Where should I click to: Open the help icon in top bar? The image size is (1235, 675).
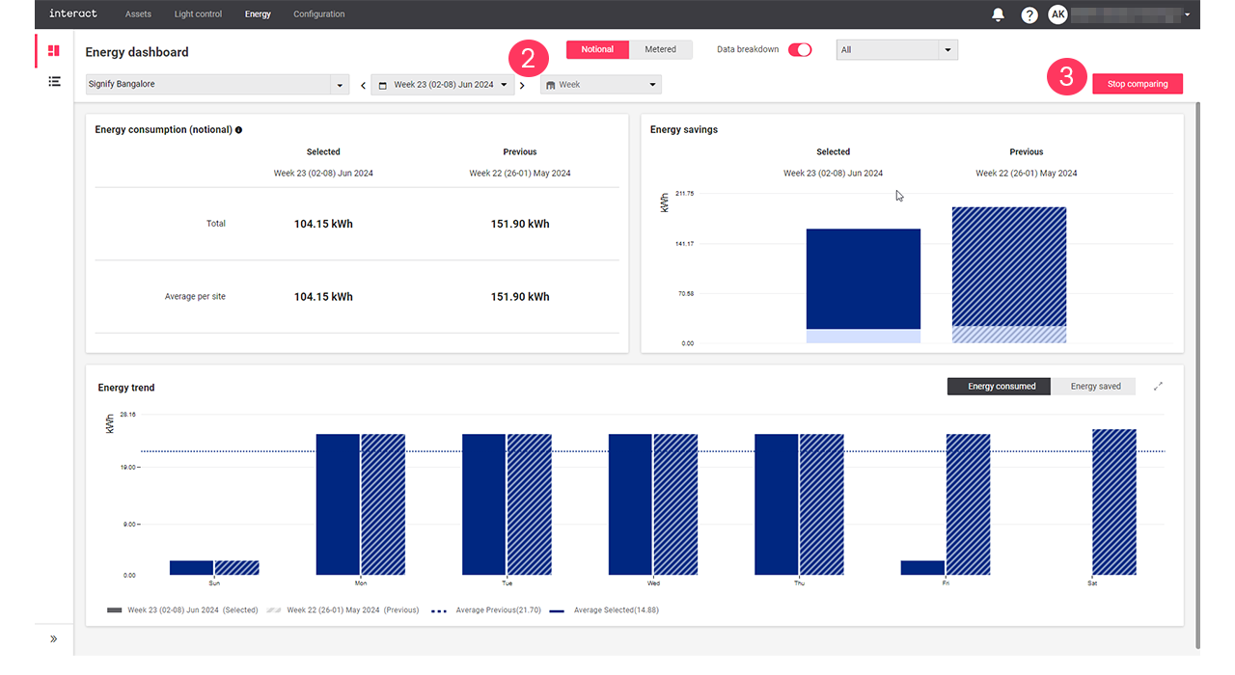coord(1029,13)
